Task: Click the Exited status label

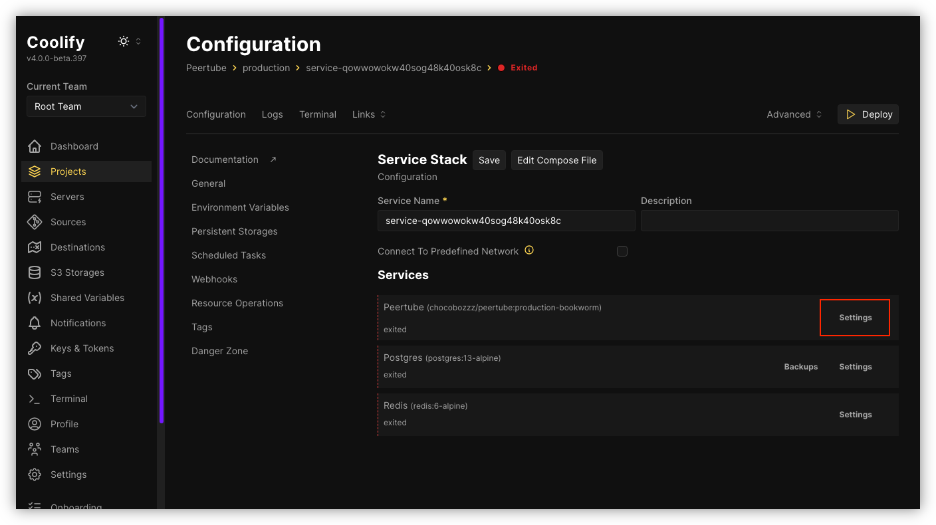Action: coord(524,68)
